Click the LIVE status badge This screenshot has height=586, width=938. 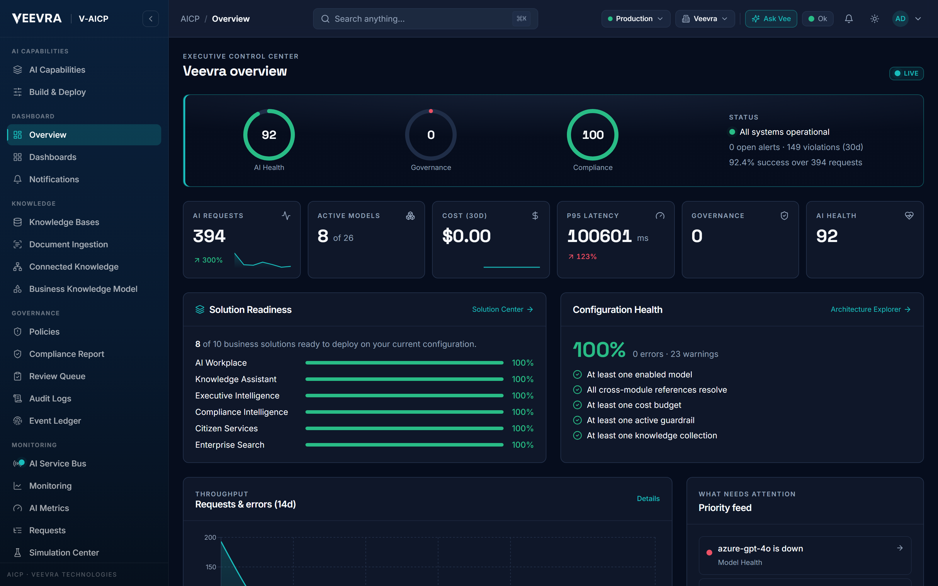(906, 73)
